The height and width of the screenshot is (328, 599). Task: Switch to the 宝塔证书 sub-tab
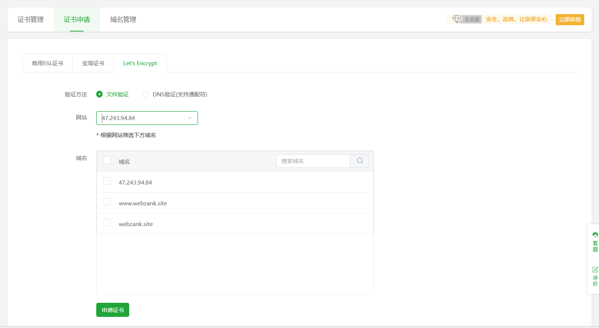coord(93,63)
